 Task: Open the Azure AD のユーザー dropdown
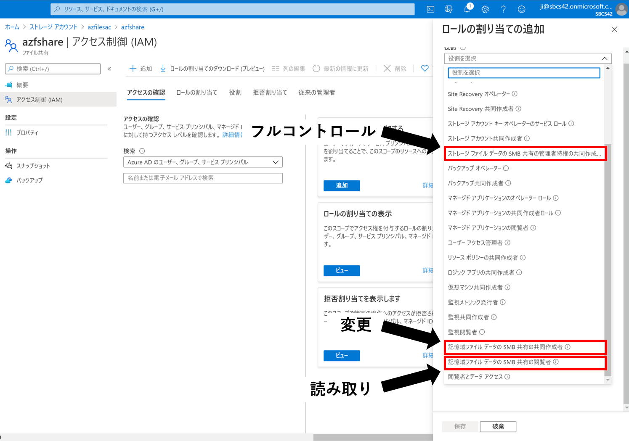pyautogui.click(x=203, y=162)
